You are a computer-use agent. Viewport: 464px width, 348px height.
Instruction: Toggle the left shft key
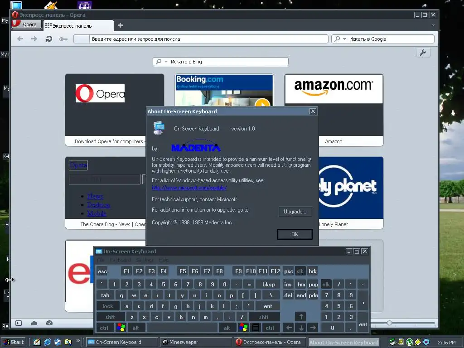(x=111, y=317)
